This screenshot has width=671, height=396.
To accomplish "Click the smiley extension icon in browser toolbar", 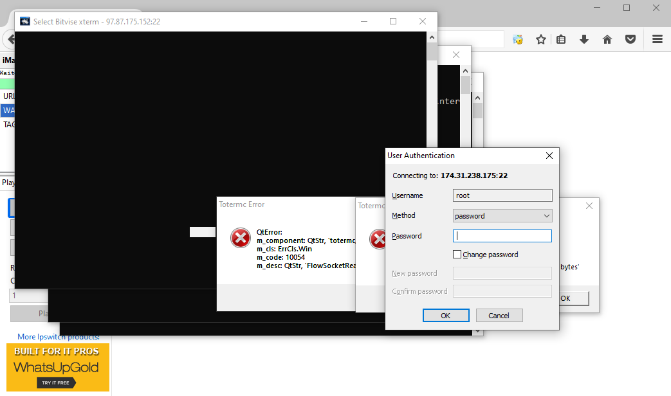I will (x=518, y=40).
